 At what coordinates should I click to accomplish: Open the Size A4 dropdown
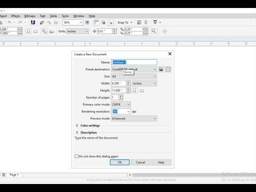(x=134, y=76)
